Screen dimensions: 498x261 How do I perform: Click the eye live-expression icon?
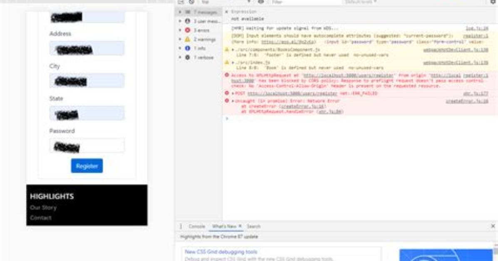[x=261, y=2]
